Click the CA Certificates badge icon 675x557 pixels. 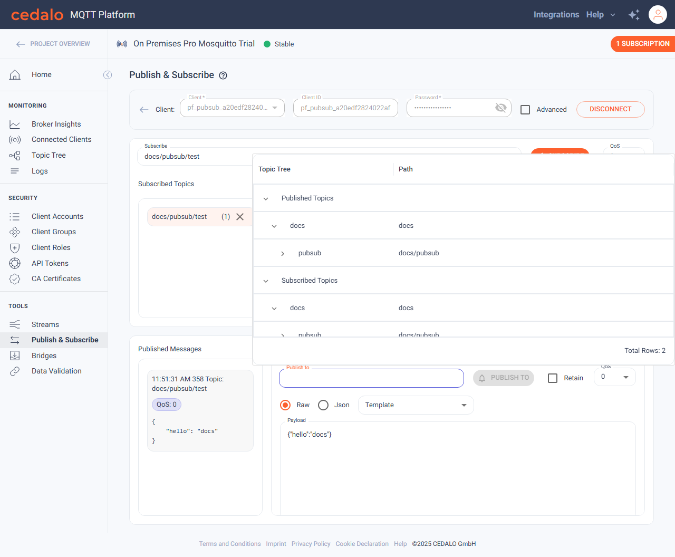coord(15,279)
